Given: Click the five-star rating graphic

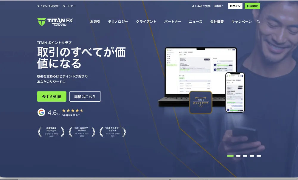Looking at the screenshot, I should 73,111.
